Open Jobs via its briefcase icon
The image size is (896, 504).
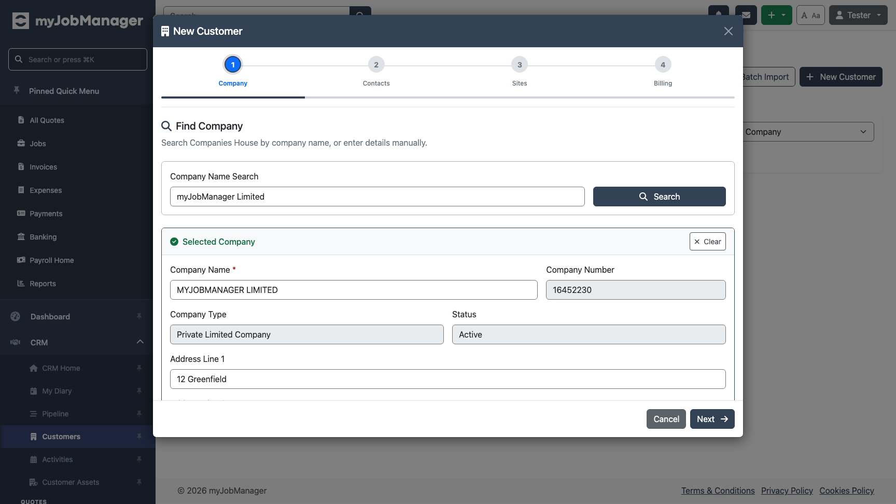[21, 143]
